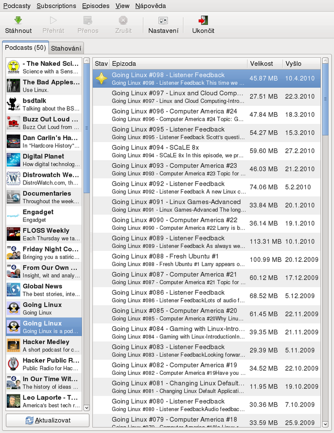Click the Hacker Public Radio microphone icon
334x433 pixels.
pos(13,364)
